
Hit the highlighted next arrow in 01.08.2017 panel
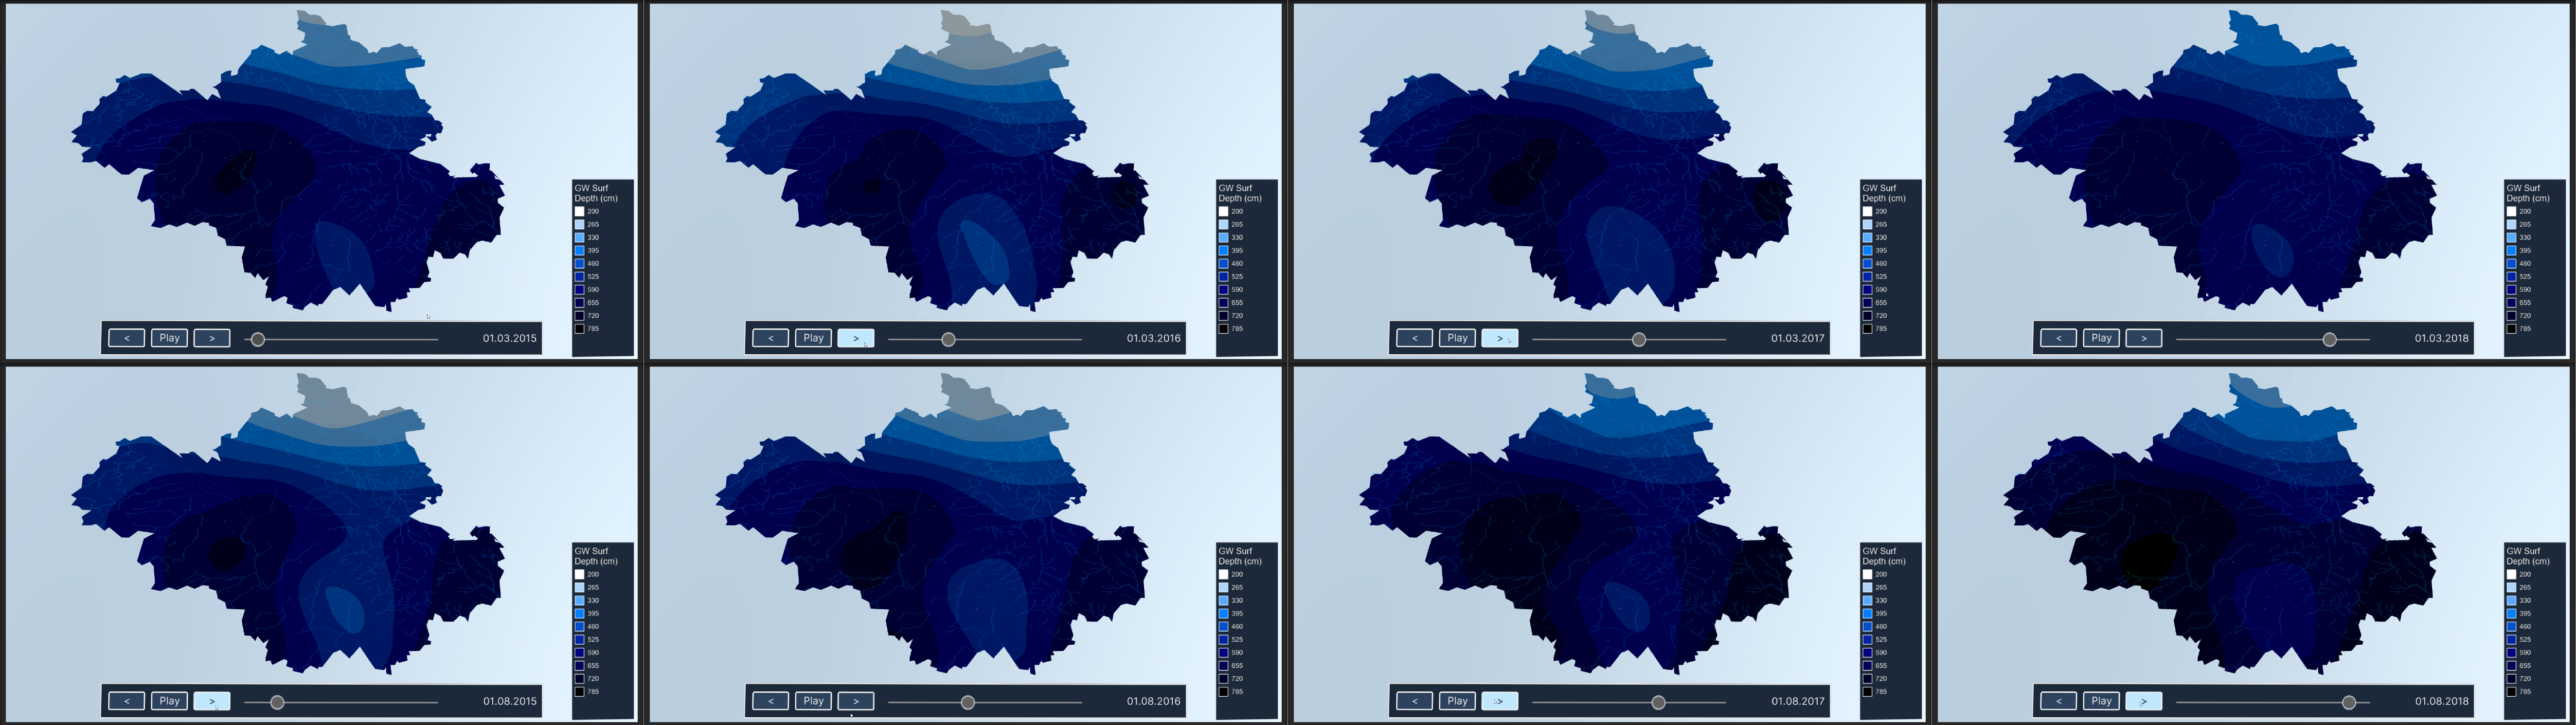click(1499, 701)
